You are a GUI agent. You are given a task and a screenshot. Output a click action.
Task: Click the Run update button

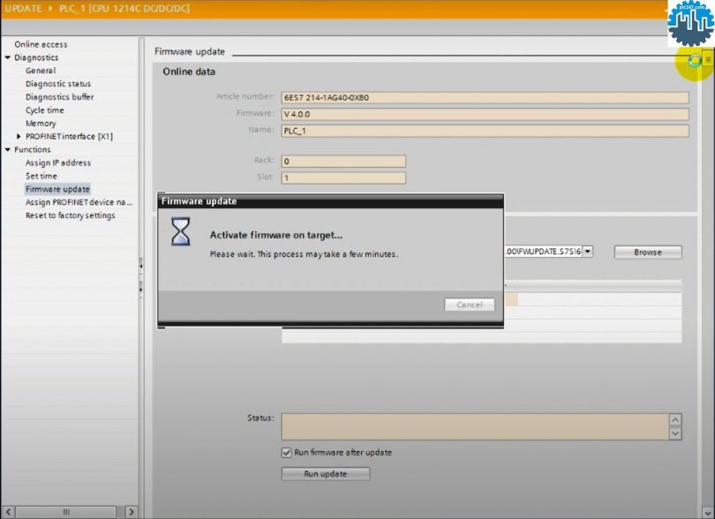point(326,474)
